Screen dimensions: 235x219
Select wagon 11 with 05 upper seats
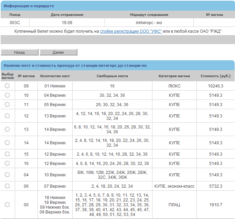pos(7,104)
